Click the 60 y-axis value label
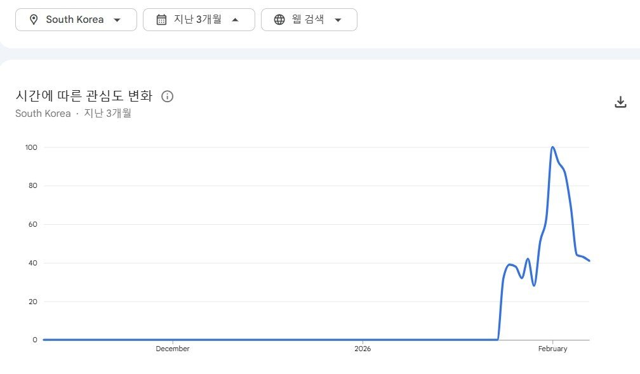Screen dimensions: 640x374 point(31,224)
